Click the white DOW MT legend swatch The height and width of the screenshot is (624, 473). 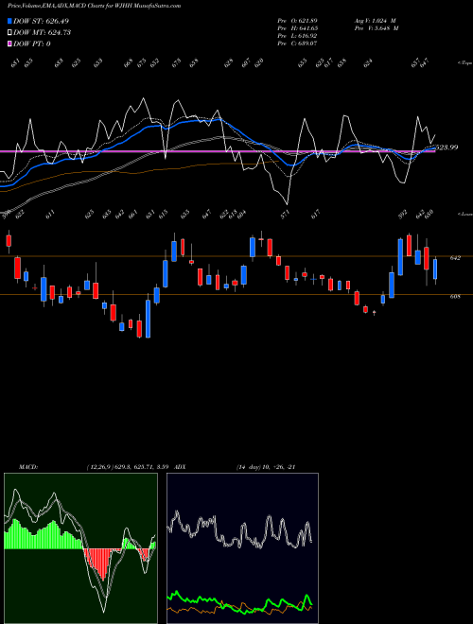click(x=9, y=33)
